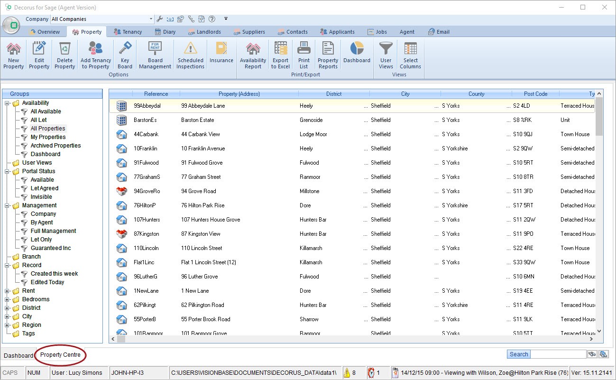This screenshot has width=616, height=380.
Task: Click the vertical scrollbar of the property list
Action: coord(599,213)
